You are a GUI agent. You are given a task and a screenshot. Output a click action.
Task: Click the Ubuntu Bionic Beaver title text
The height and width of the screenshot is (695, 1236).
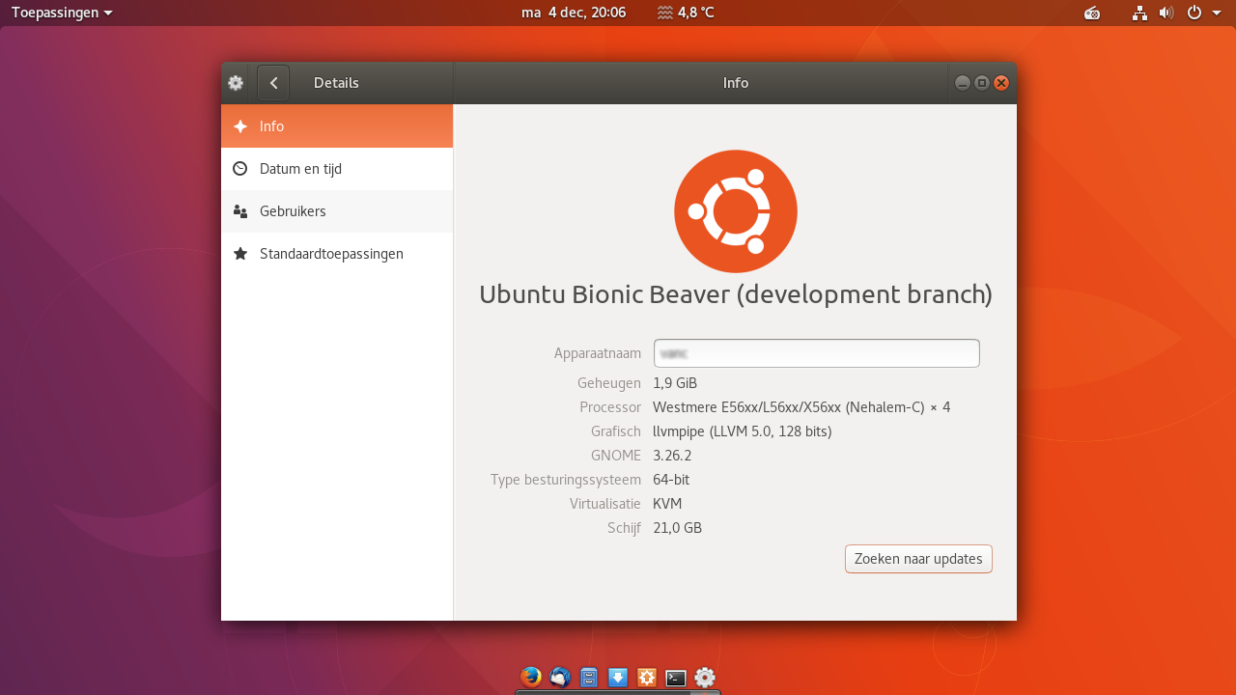(736, 294)
